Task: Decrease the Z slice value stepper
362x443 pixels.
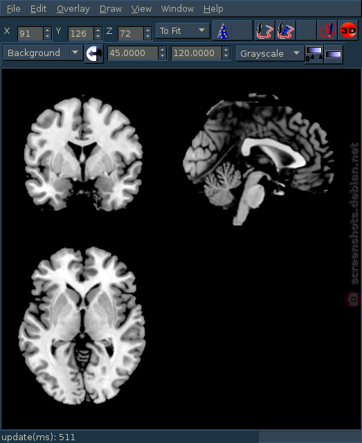Action: (x=147, y=37)
